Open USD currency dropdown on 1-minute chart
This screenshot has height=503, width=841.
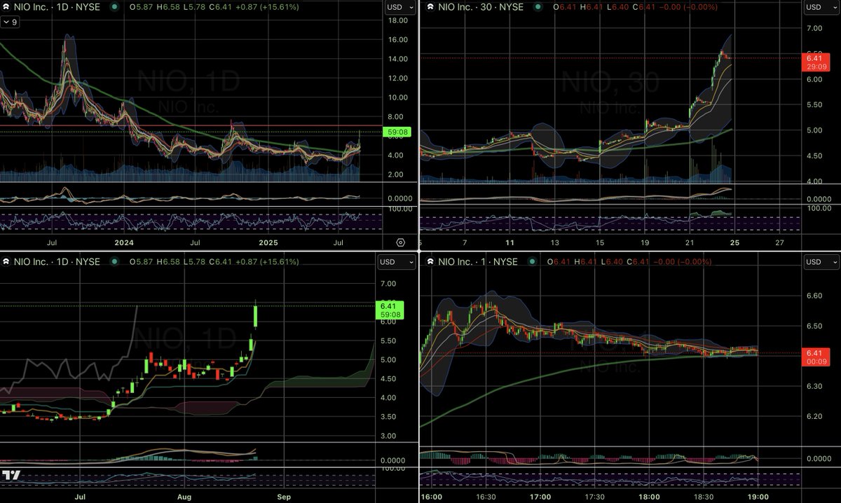821,261
